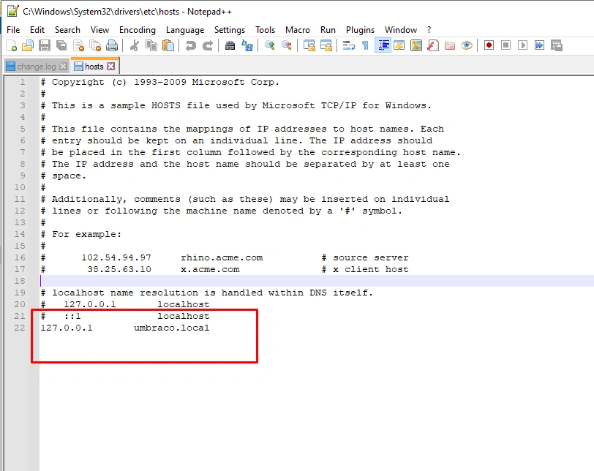Click '102.54.94.97' in the editor
The image size is (594, 471).
coord(116,257)
